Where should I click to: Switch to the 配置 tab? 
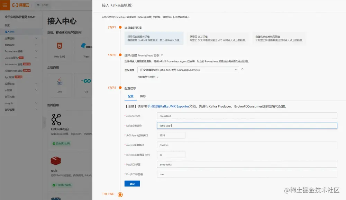(x=130, y=96)
